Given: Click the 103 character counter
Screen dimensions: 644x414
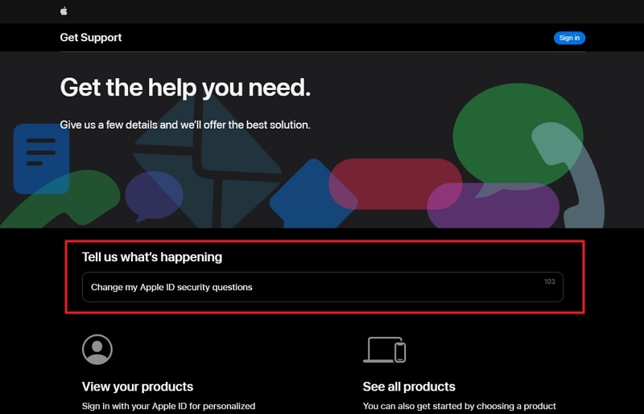Looking at the screenshot, I should pyautogui.click(x=550, y=281).
